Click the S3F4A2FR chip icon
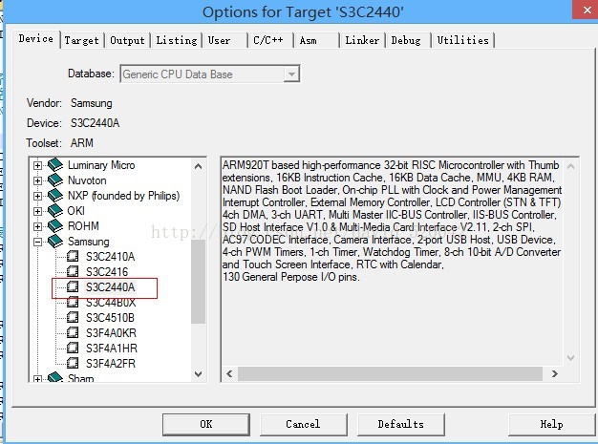 [x=73, y=363]
